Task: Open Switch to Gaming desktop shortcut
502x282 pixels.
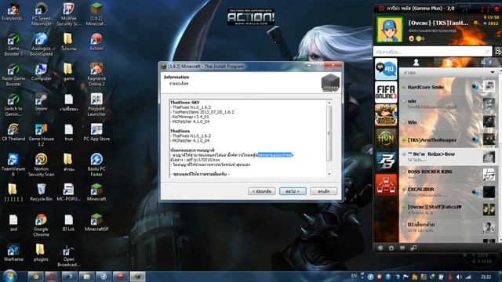Action: [13, 105]
